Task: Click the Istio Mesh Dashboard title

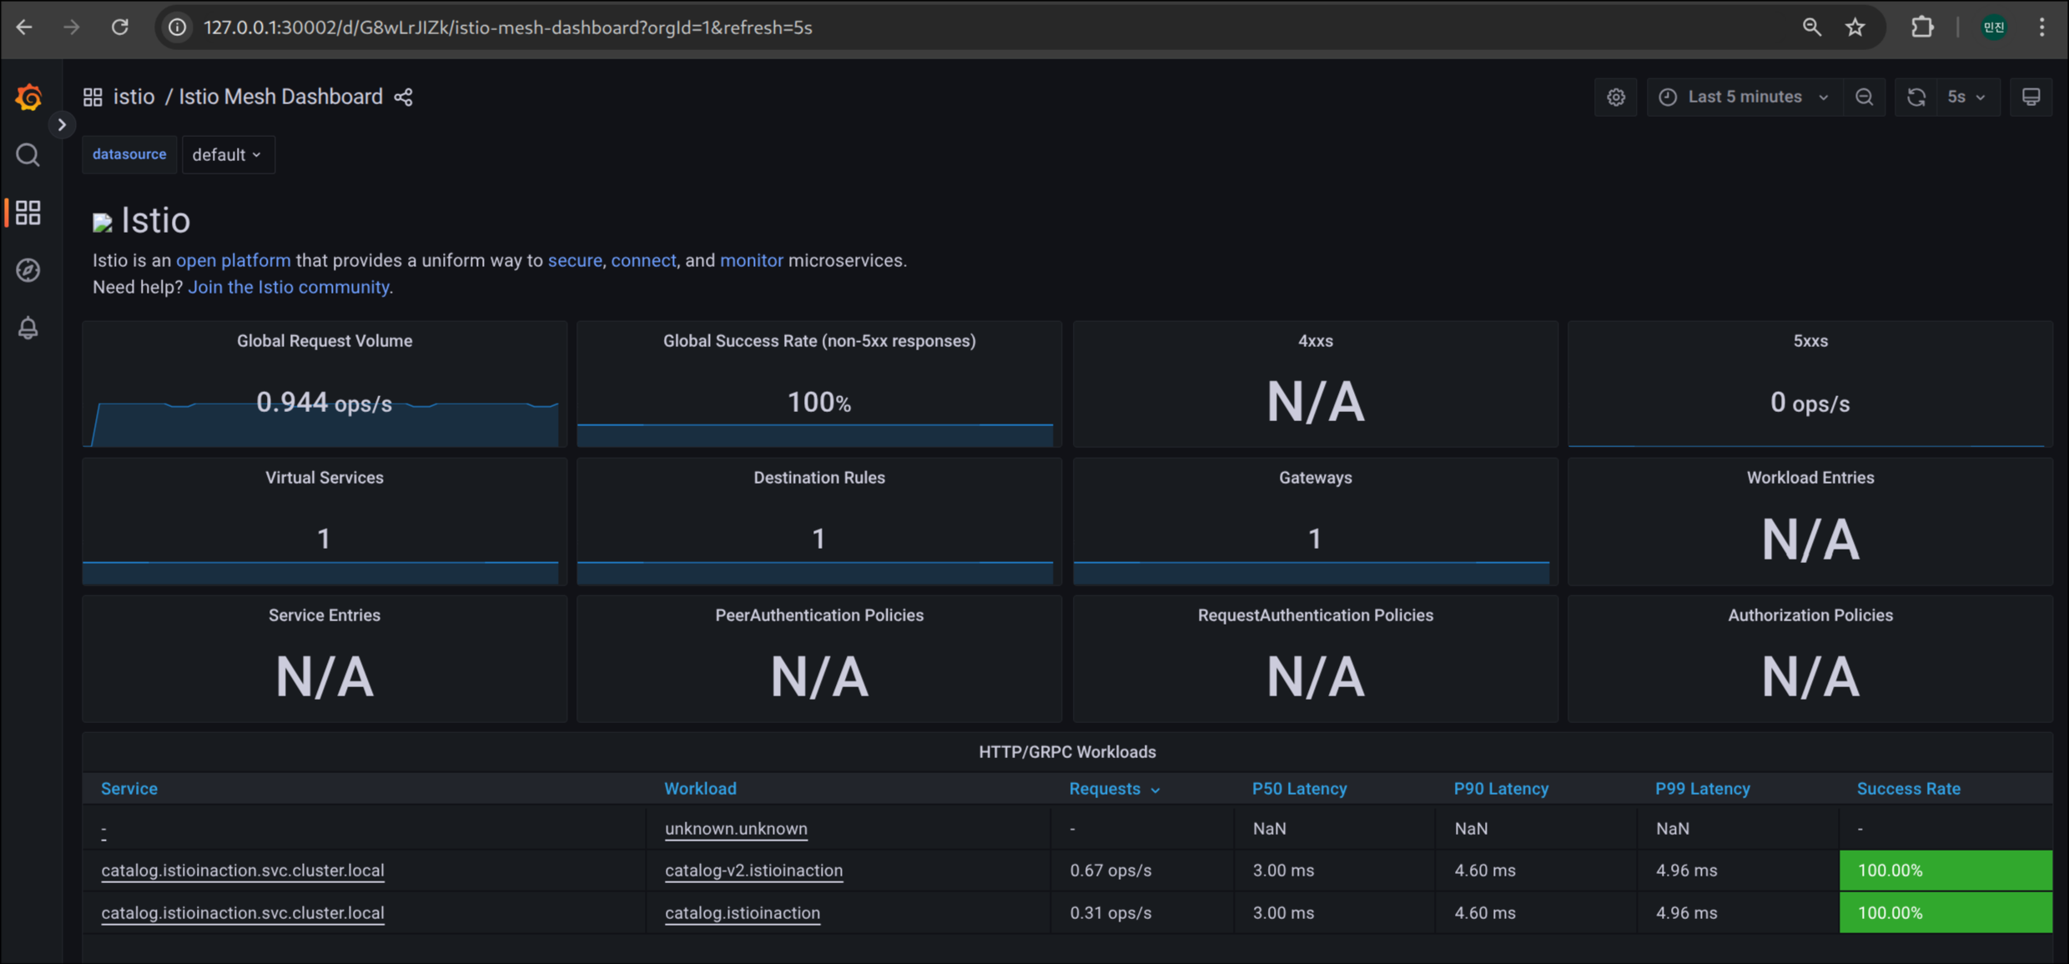Action: [x=280, y=97]
